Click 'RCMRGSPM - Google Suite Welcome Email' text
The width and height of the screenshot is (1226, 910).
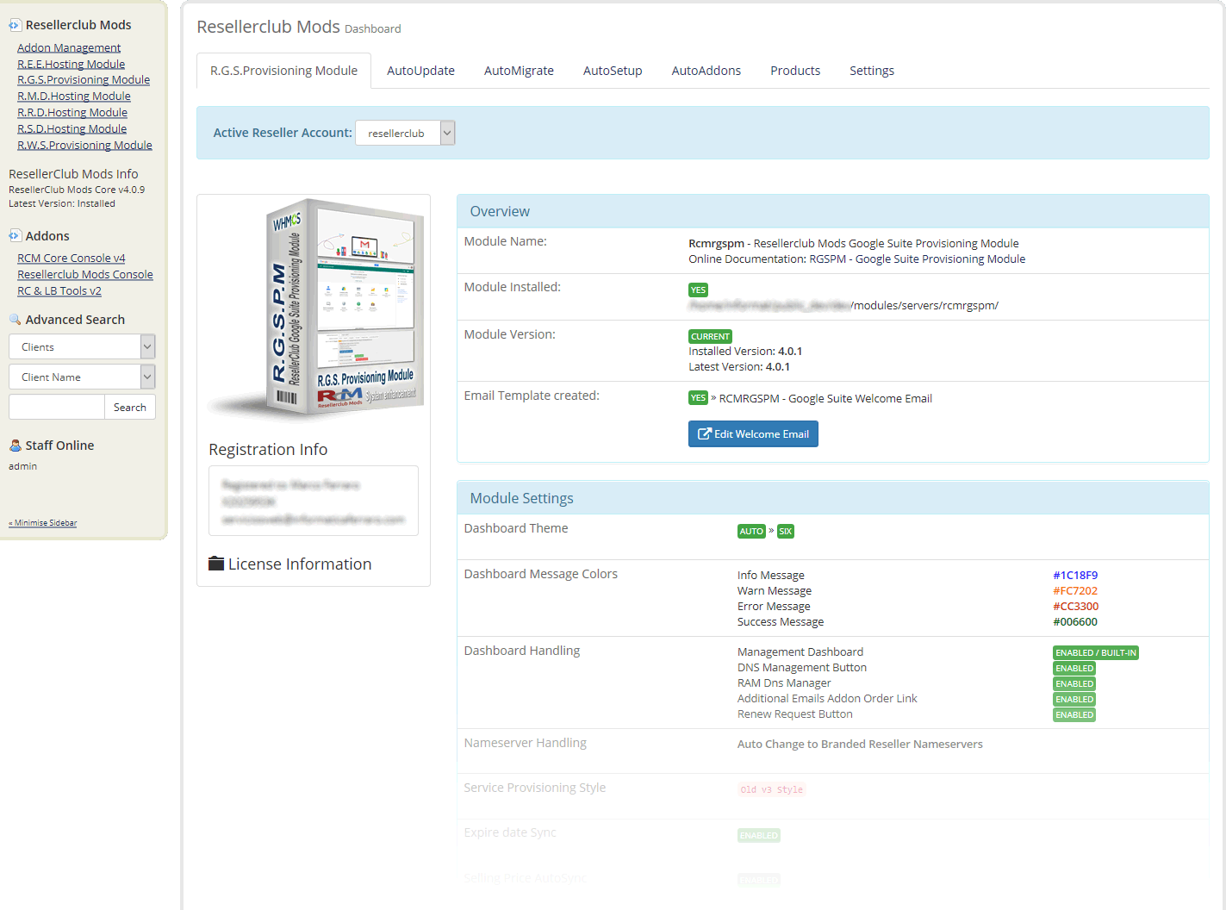825,398
